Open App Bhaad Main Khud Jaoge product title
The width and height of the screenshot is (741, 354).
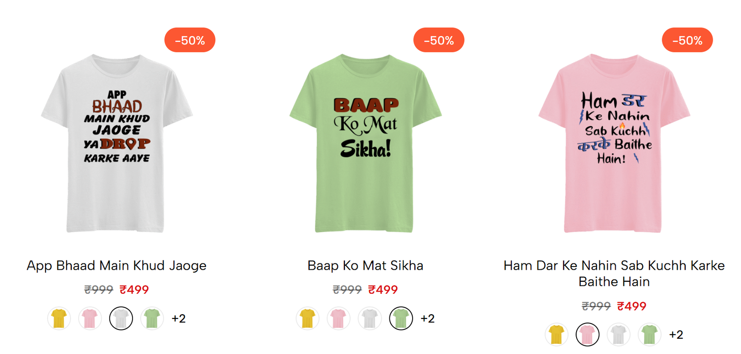pos(117,266)
